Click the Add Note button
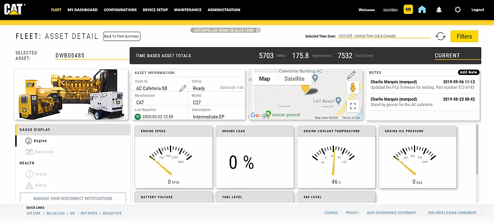The height and width of the screenshot is (222, 494). coord(468,72)
